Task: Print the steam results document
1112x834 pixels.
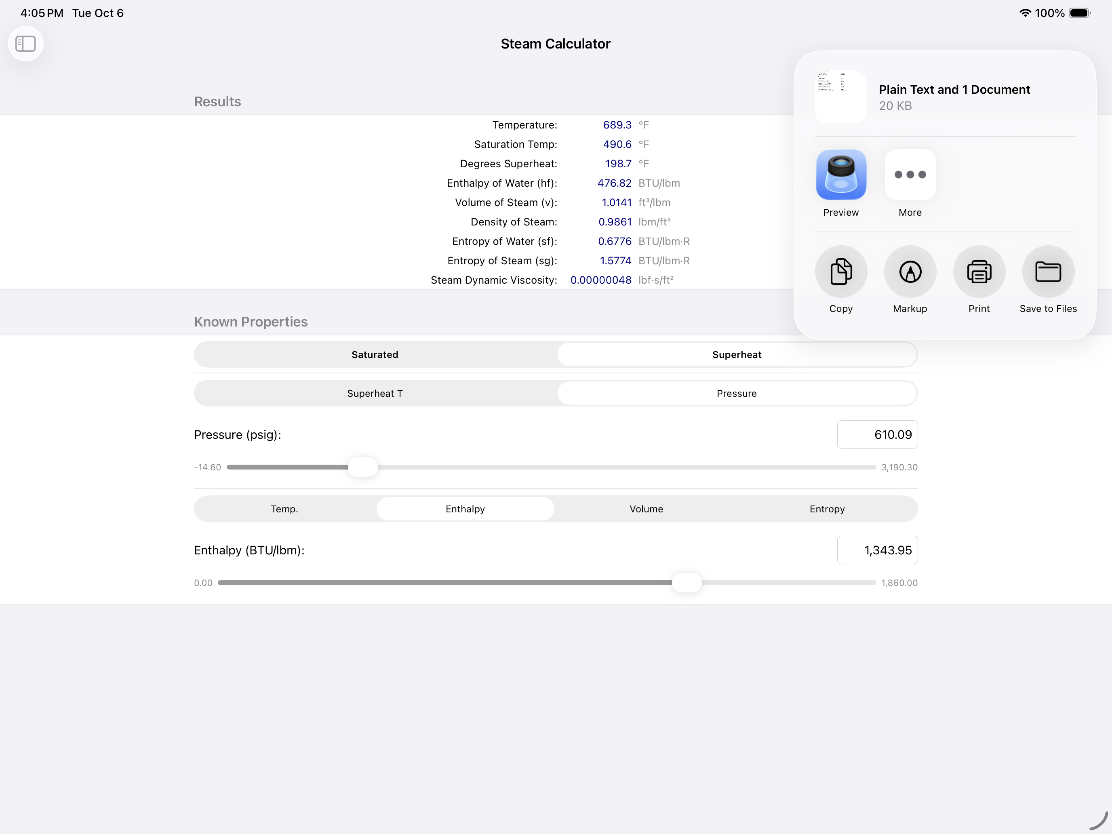Action: coord(979,272)
